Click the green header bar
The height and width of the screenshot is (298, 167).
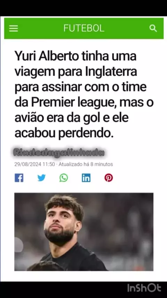coord(84,28)
